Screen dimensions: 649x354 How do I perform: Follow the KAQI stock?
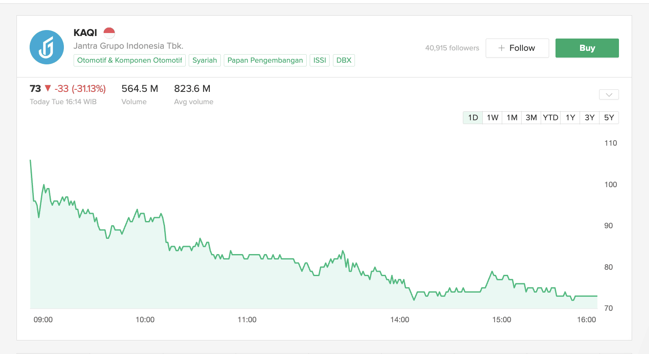[517, 48]
